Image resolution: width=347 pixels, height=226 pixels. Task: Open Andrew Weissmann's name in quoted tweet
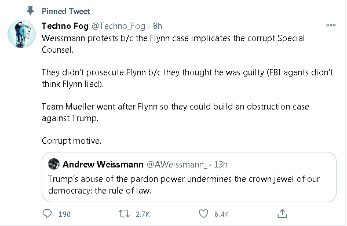(103, 165)
